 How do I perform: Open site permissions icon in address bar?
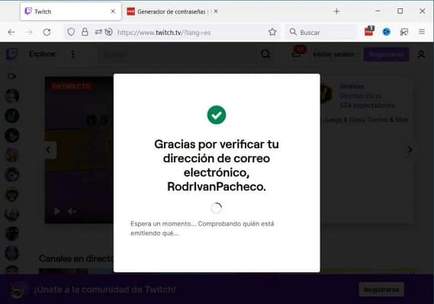point(98,32)
